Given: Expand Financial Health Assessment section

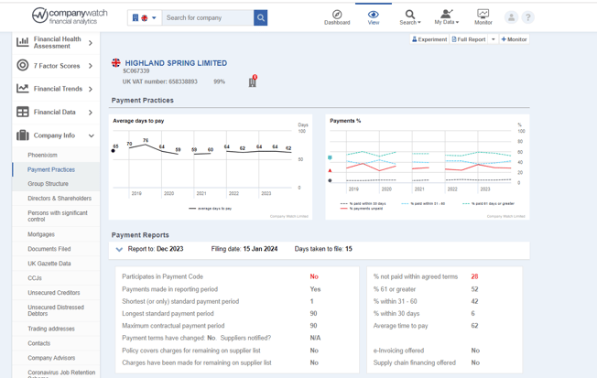Looking at the screenshot, I should pos(91,43).
